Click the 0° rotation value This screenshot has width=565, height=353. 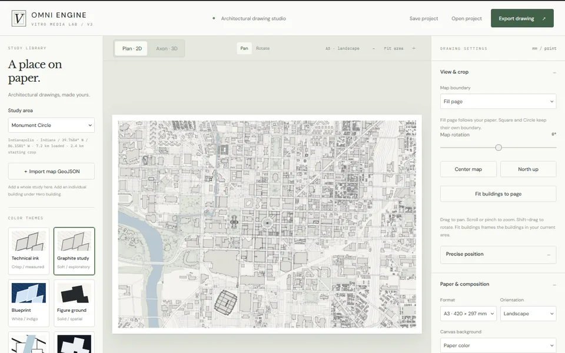[554, 134]
